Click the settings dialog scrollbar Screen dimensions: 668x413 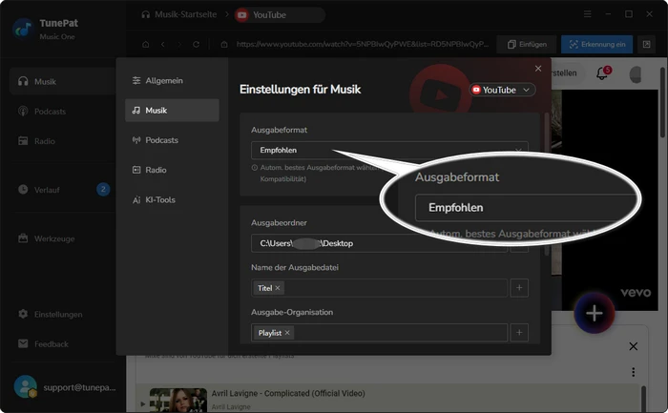pos(547,184)
